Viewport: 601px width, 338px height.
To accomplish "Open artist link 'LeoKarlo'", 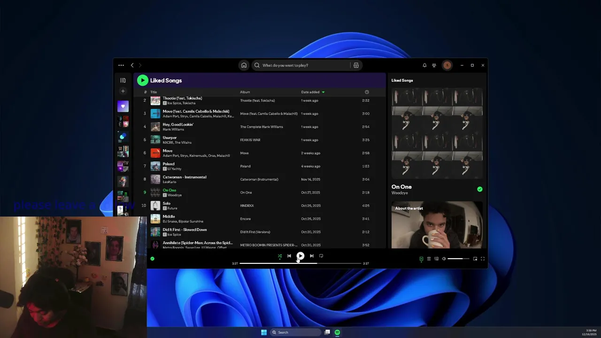I will [x=170, y=182].
